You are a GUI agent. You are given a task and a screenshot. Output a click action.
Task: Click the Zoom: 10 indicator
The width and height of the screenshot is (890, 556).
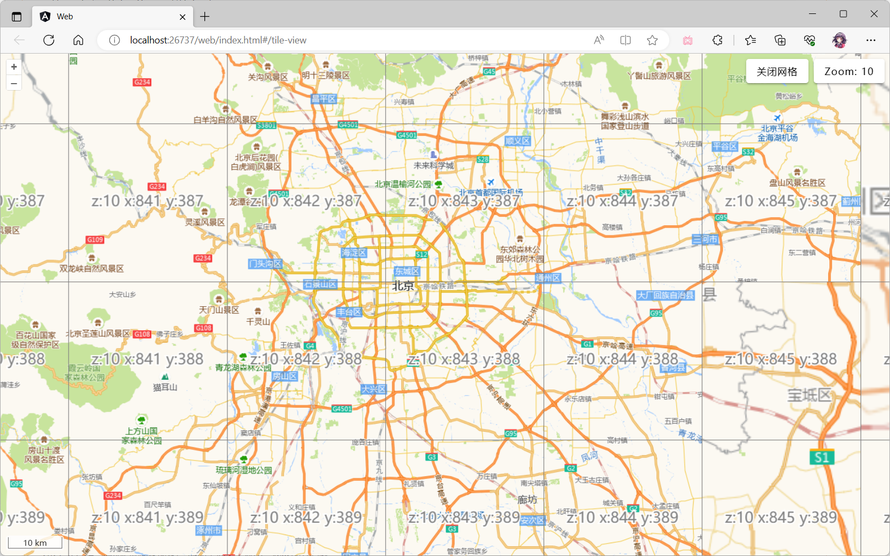point(849,71)
